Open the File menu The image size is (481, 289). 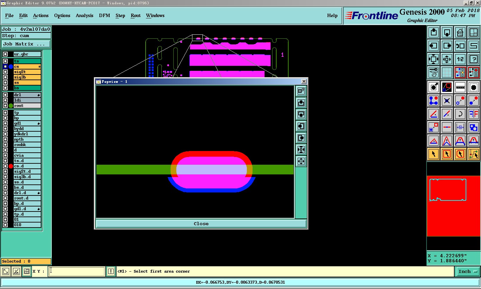(9, 15)
